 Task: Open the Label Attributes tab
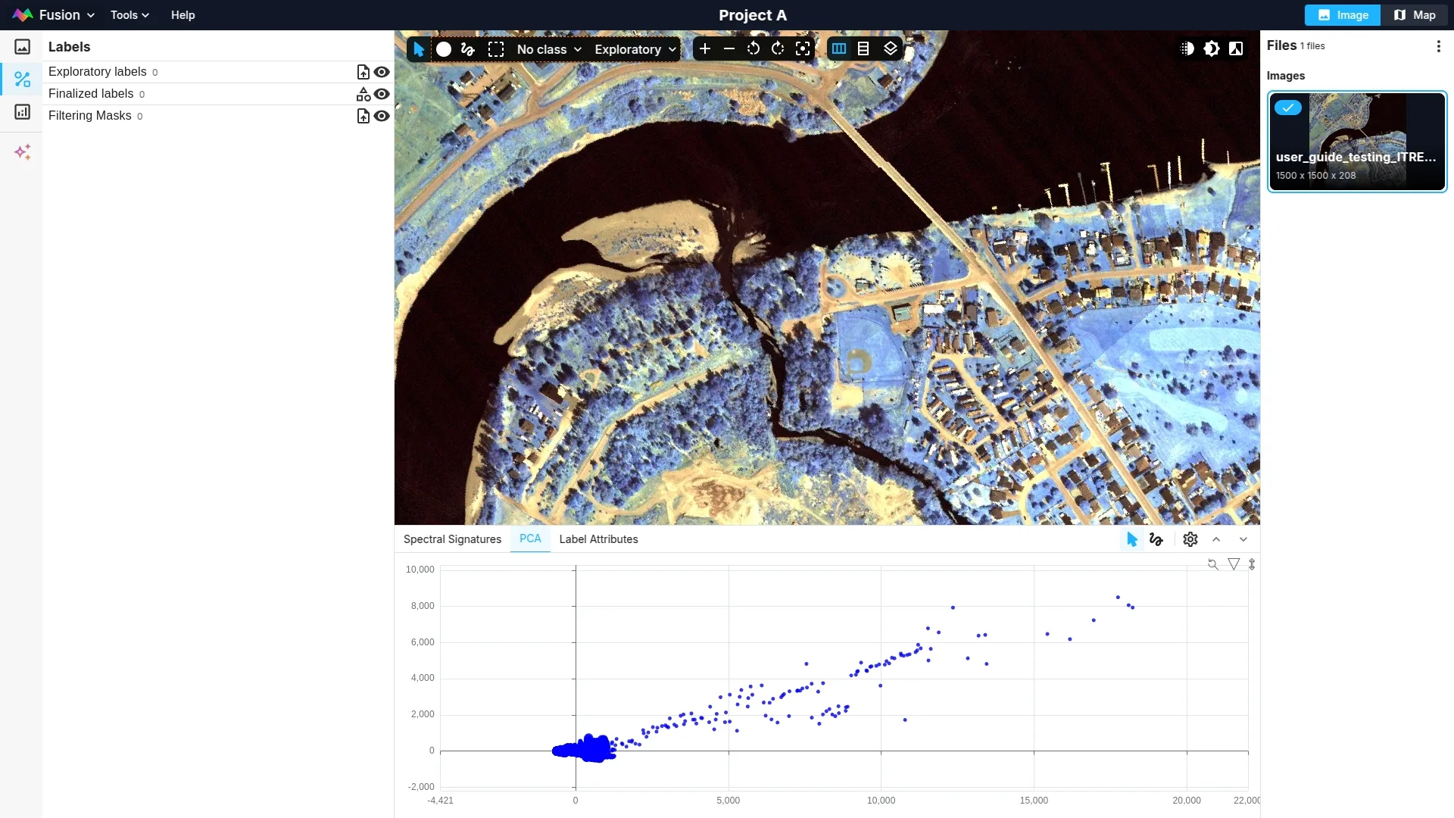tap(598, 539)
